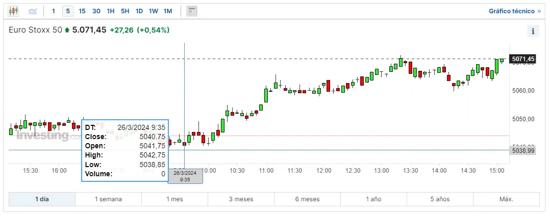
Task: Set interval to 1M
Action: coord(168,11)
